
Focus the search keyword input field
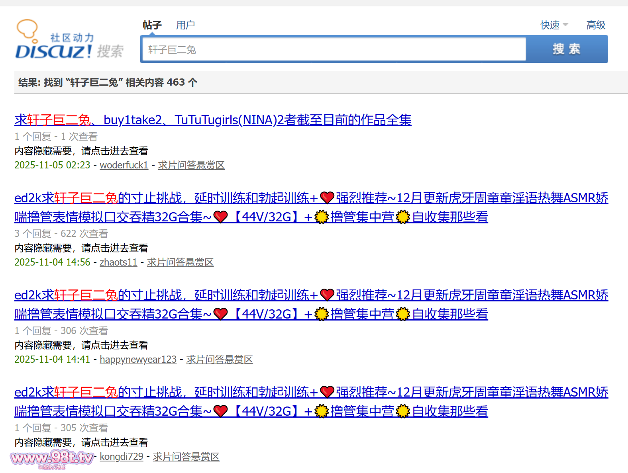[334, 49]
